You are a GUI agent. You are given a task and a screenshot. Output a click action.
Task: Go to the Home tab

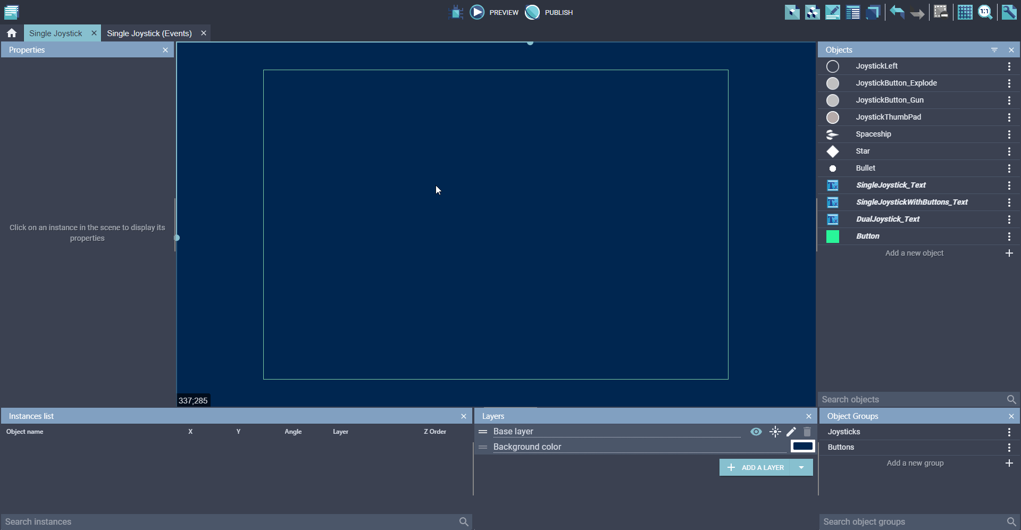coord(12,33)
